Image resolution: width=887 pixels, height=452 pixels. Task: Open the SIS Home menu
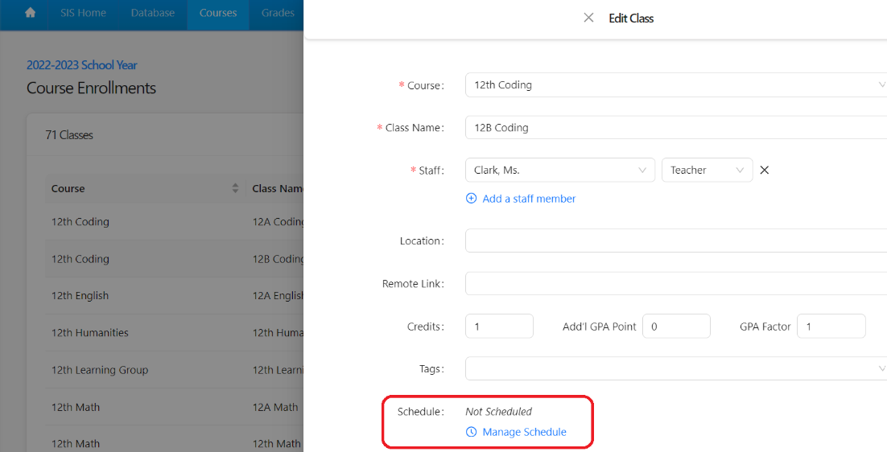83,12
